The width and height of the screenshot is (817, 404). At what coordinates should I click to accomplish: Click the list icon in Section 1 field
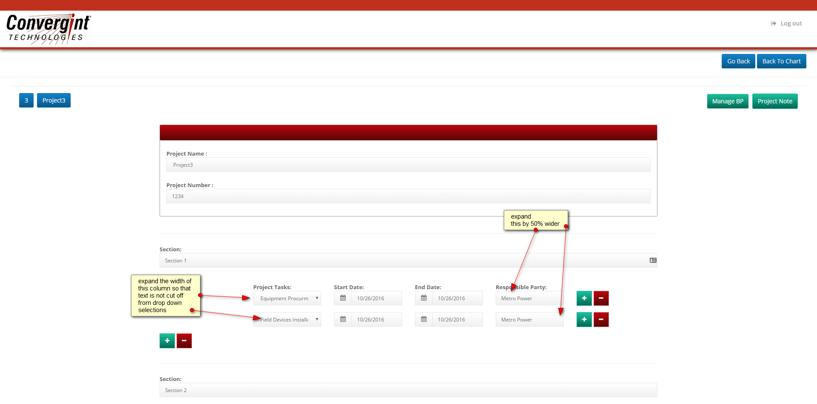653,260
